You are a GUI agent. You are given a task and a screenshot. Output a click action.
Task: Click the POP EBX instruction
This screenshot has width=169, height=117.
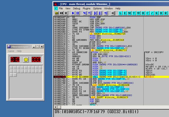[95, 101]
